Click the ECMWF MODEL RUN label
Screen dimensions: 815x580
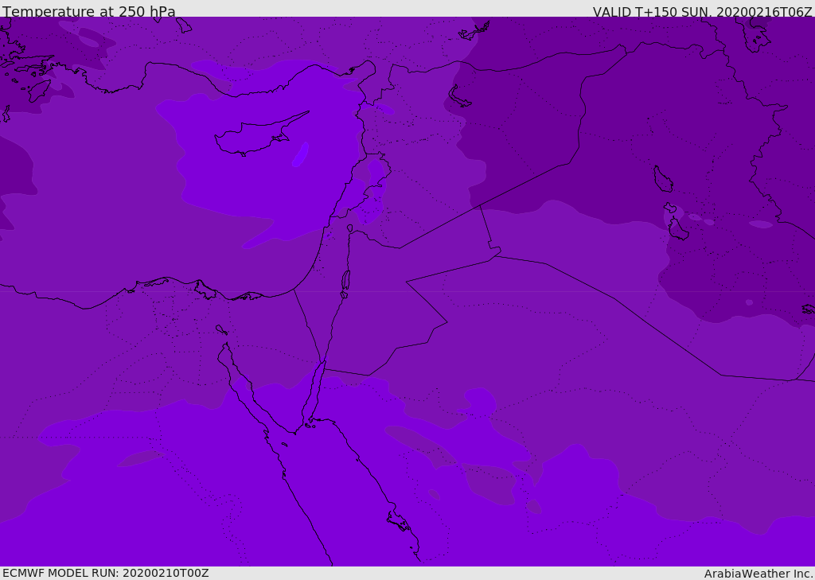click(106, 573)
